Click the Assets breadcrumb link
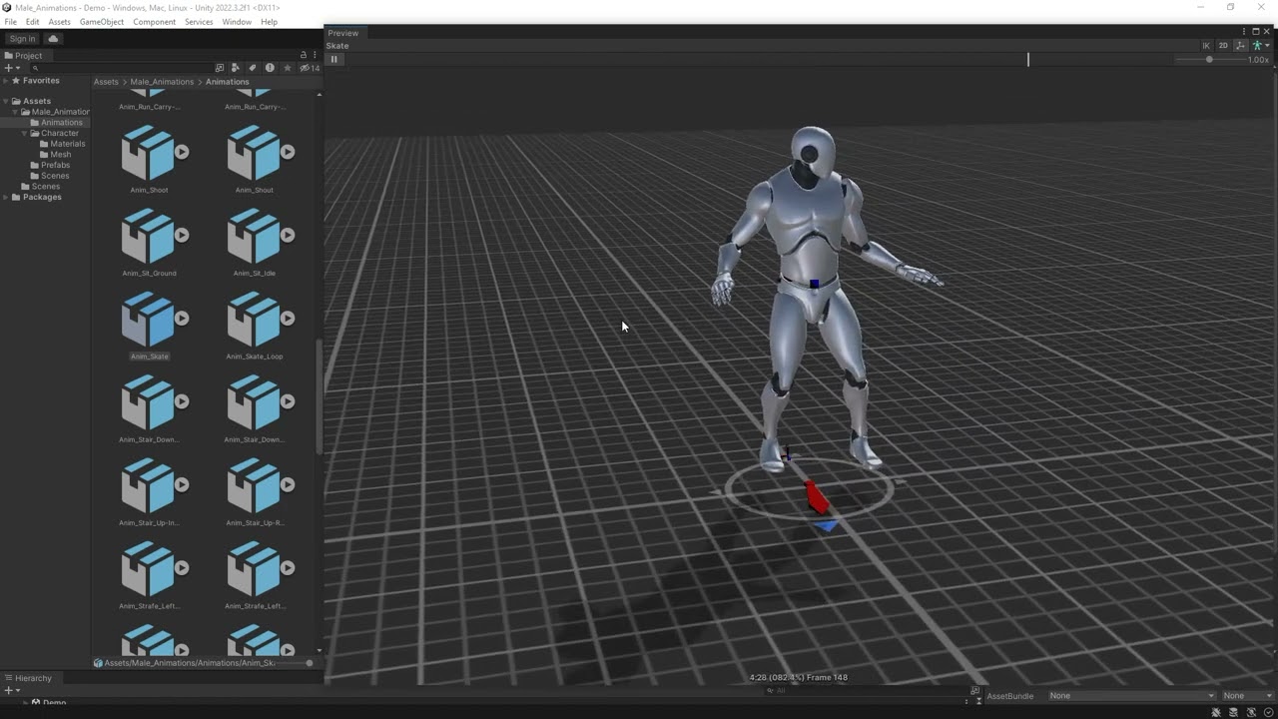The height and width of the screenshot is (719, 1278). (x=105, y=82)
